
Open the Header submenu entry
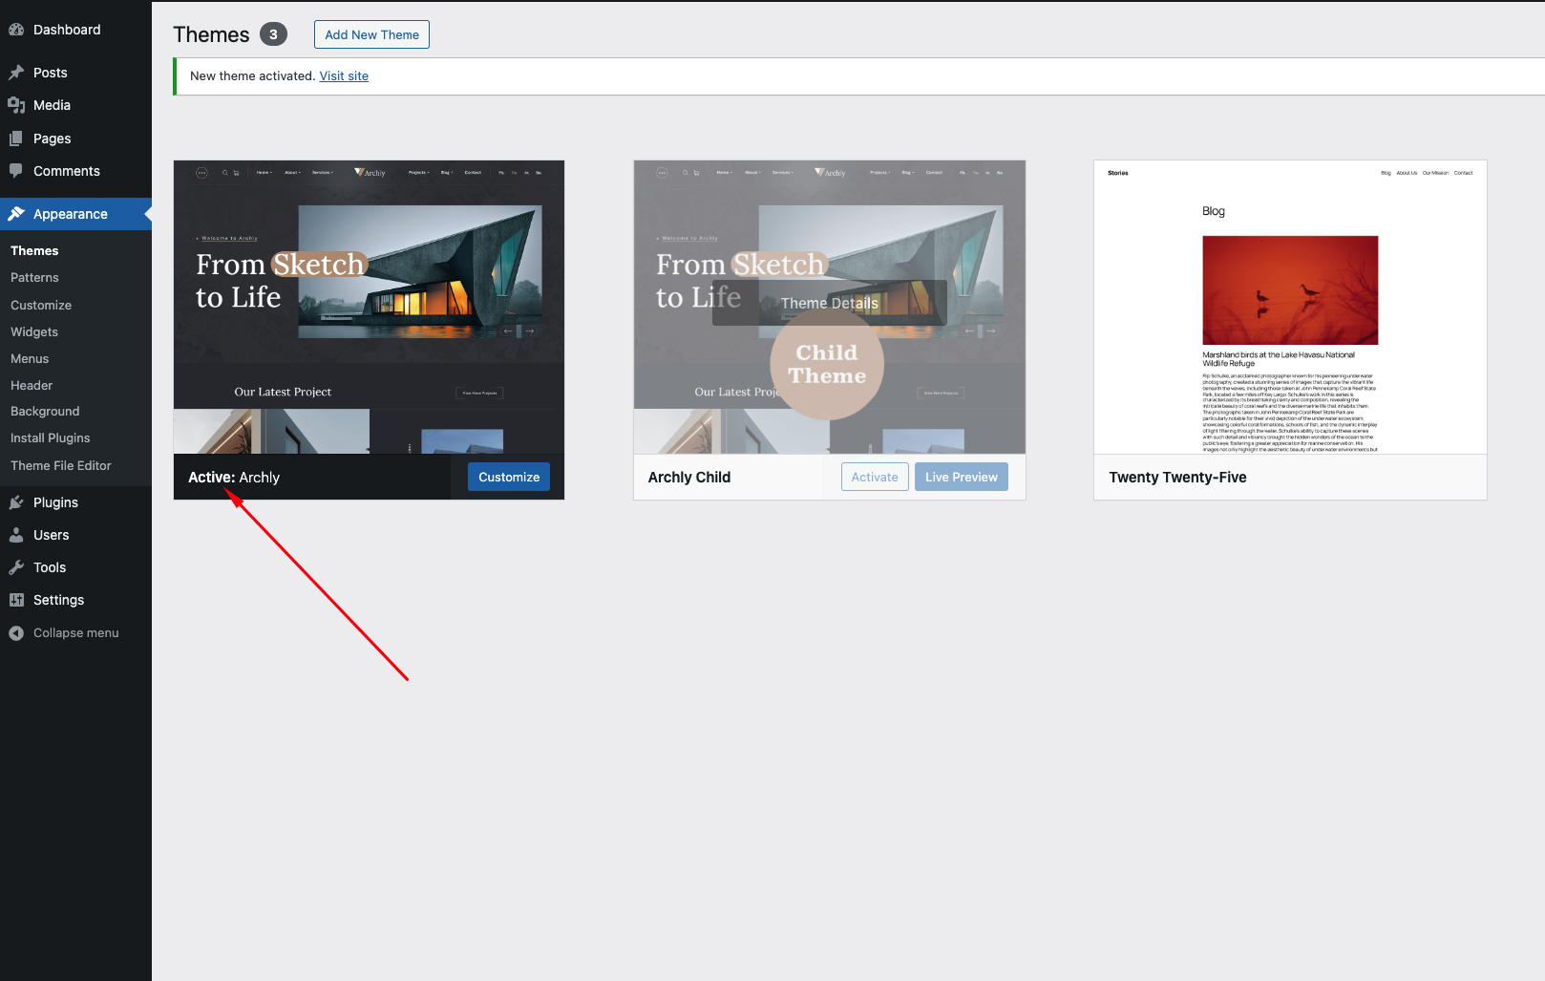tap(32, 385)
